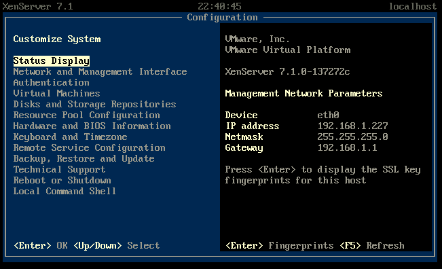
Task: Click the clock showing 22:40:45
Action: point(219,7)
